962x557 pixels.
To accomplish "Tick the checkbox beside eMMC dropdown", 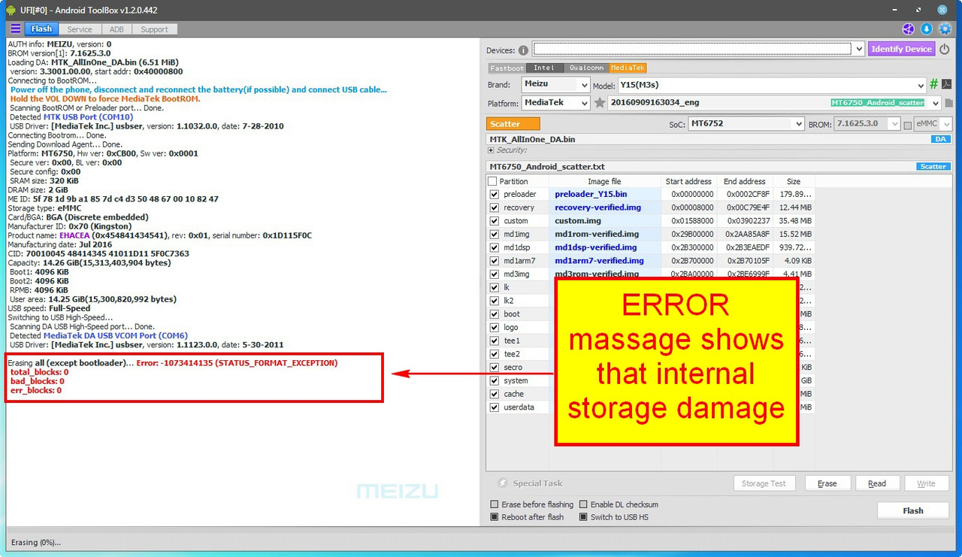I will (x=907, y=124).
